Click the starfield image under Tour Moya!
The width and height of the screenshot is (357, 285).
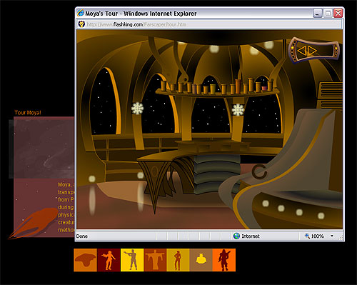click(x=44, y=148)
